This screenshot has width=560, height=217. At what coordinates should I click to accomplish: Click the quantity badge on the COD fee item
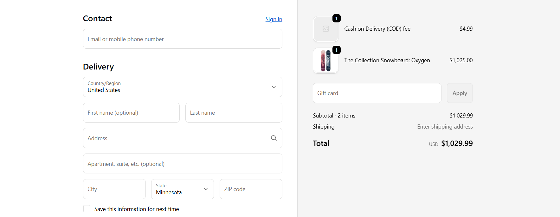[336, 18]
